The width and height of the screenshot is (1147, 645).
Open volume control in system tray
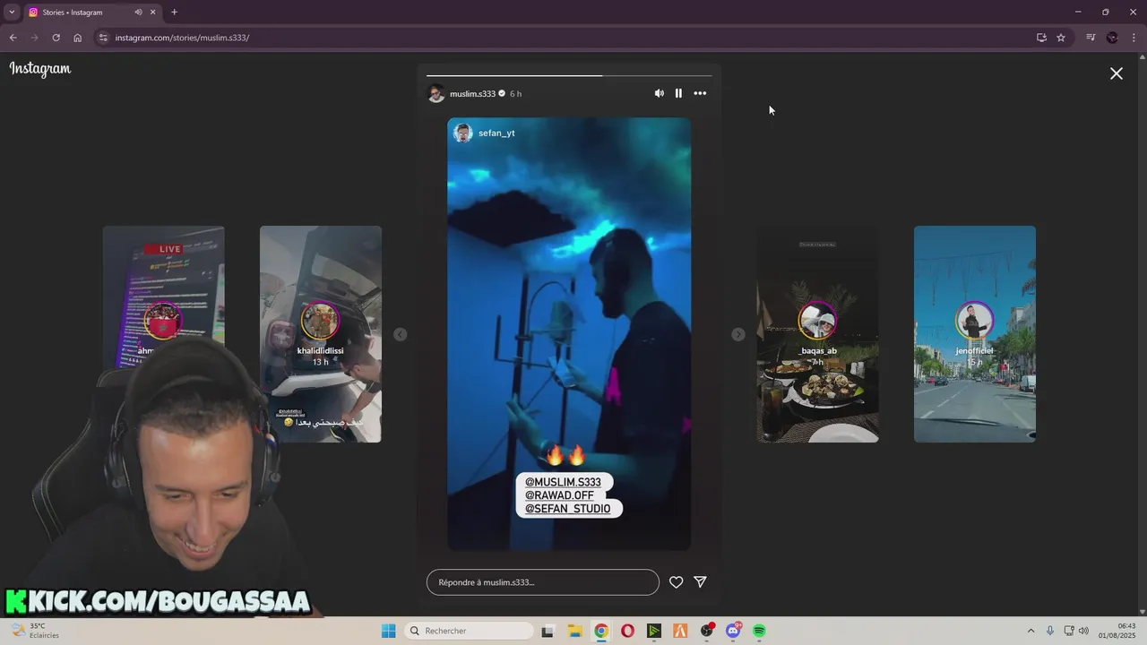click(x=1083, y=631)
